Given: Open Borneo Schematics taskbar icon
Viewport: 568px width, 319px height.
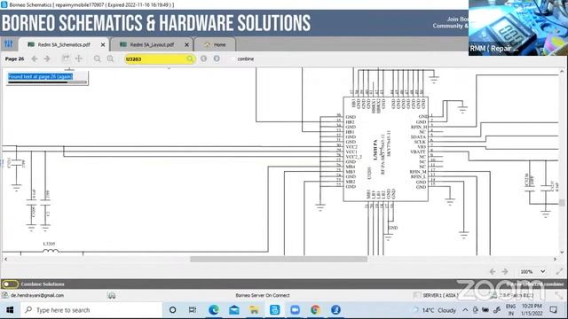Looking at the screenshot, I should 274,310.
